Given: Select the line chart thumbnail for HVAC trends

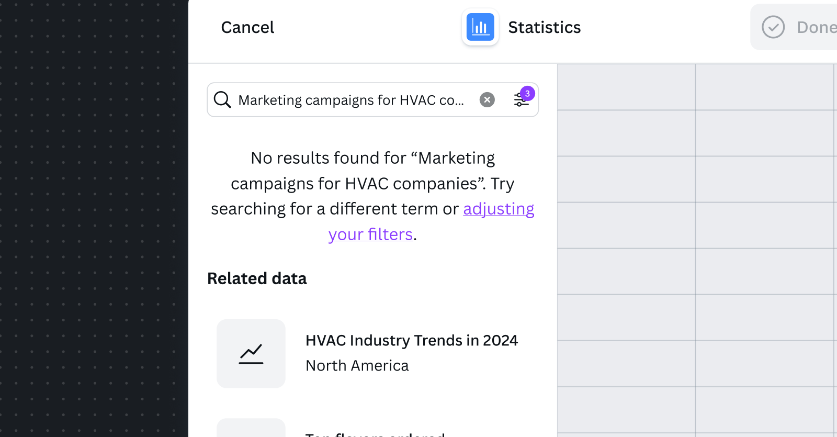Looking at the screenshot, I should 251,354.
